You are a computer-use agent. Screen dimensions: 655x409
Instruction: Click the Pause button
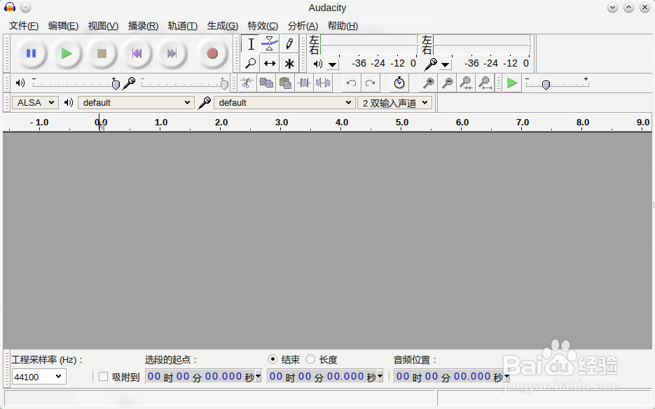pyautogui.click(x=31, y=53)
